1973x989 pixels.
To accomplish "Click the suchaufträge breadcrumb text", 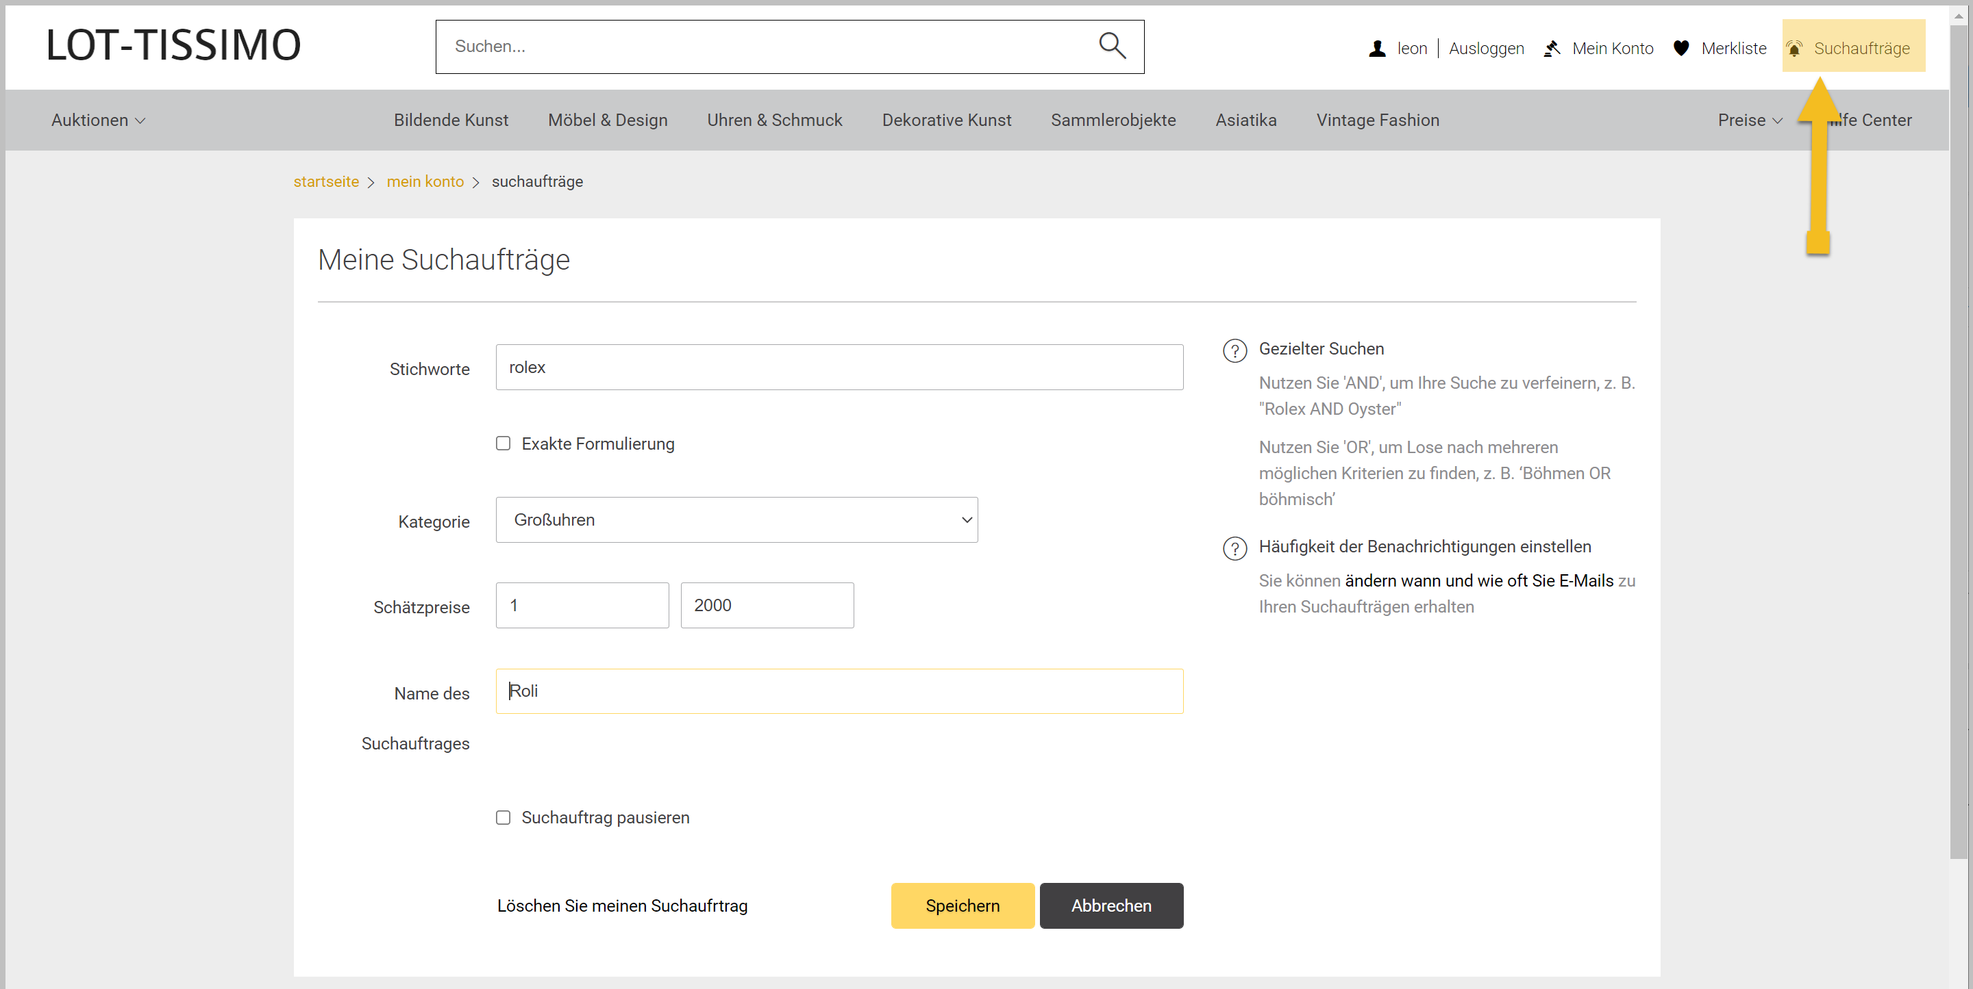I will tap(537, 181).
